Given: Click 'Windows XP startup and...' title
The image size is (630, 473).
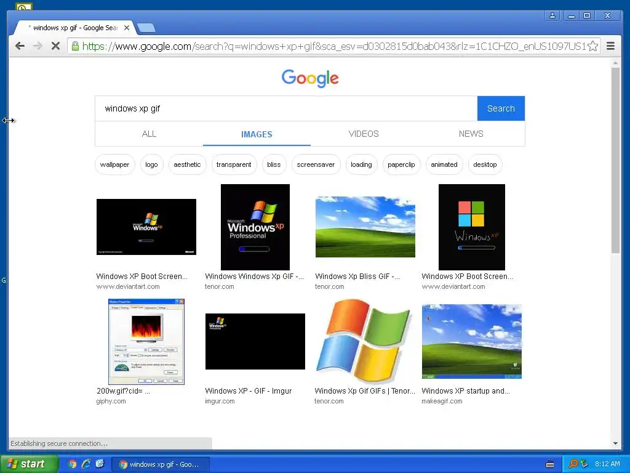Looking at the screenshot, I should click(x=466, y=391).
